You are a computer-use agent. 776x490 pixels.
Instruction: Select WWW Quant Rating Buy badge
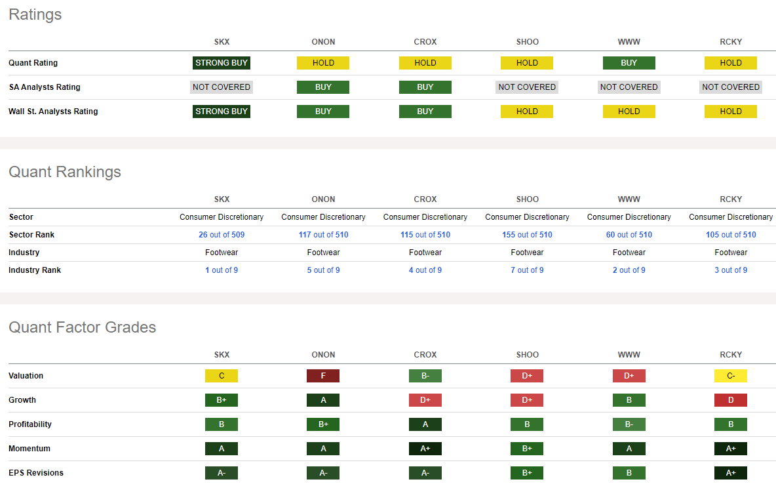(629, 63)
